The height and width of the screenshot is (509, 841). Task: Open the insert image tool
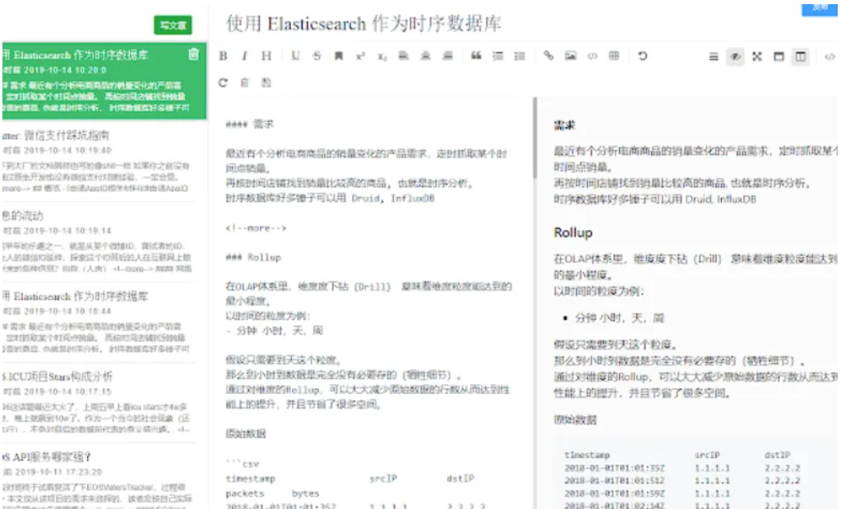tap(571, 56)
